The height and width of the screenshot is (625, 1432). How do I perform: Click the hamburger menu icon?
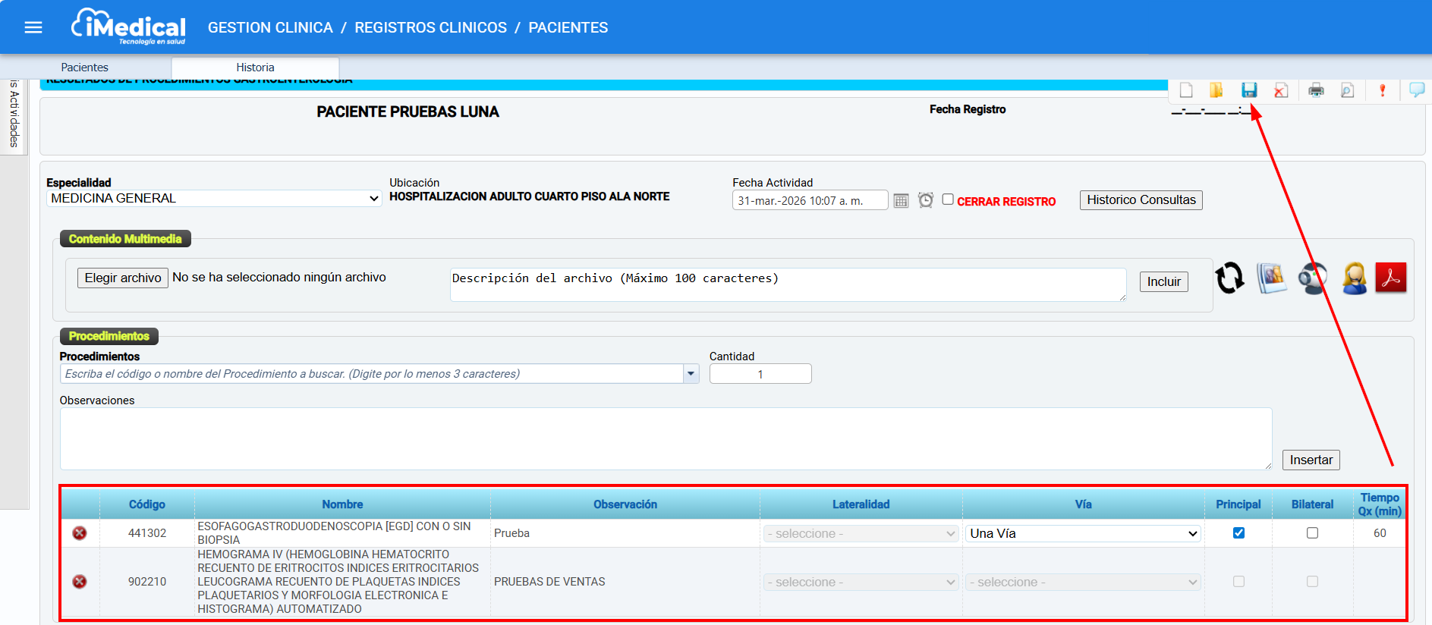click(x=33, y=28)
